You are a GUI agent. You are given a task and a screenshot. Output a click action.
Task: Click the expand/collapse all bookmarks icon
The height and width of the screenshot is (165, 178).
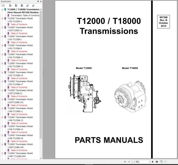coord(3,6)
